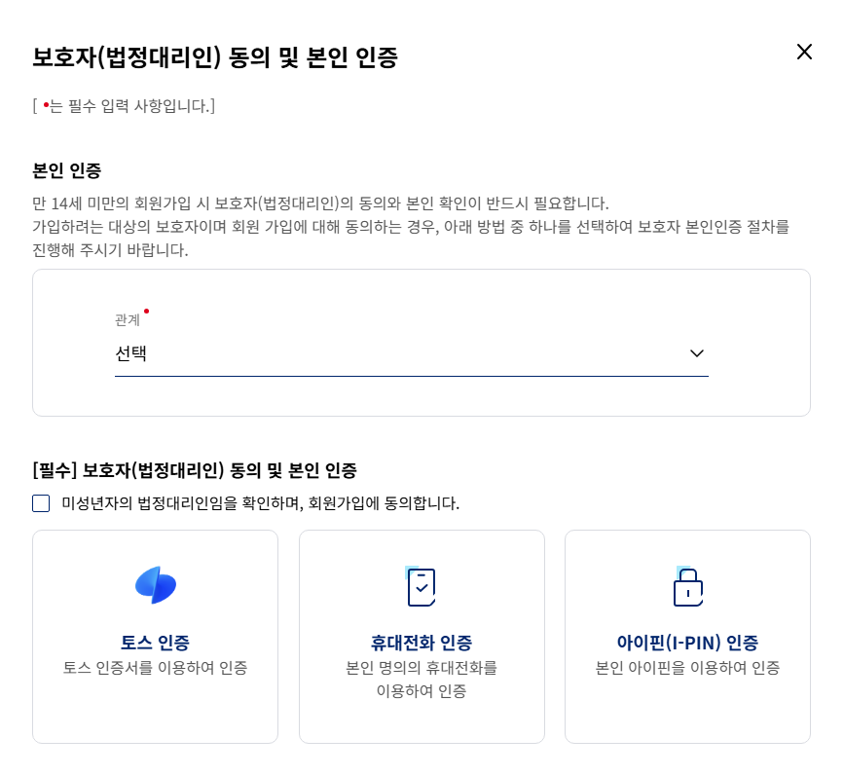Check the 미성년자의 법정대리인 consent checkbox
844x775 pixels.
pyautogui.click(x=40, y=502)
